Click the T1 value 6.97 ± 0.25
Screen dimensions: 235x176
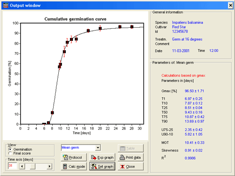[x=194, y=99]
